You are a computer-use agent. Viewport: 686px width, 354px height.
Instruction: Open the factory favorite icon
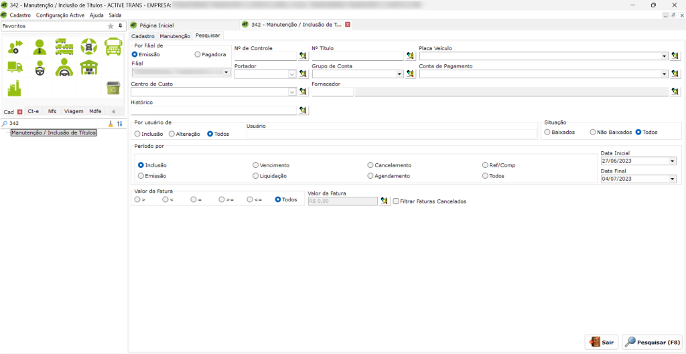pyautogui.click(x=15, y=88)
